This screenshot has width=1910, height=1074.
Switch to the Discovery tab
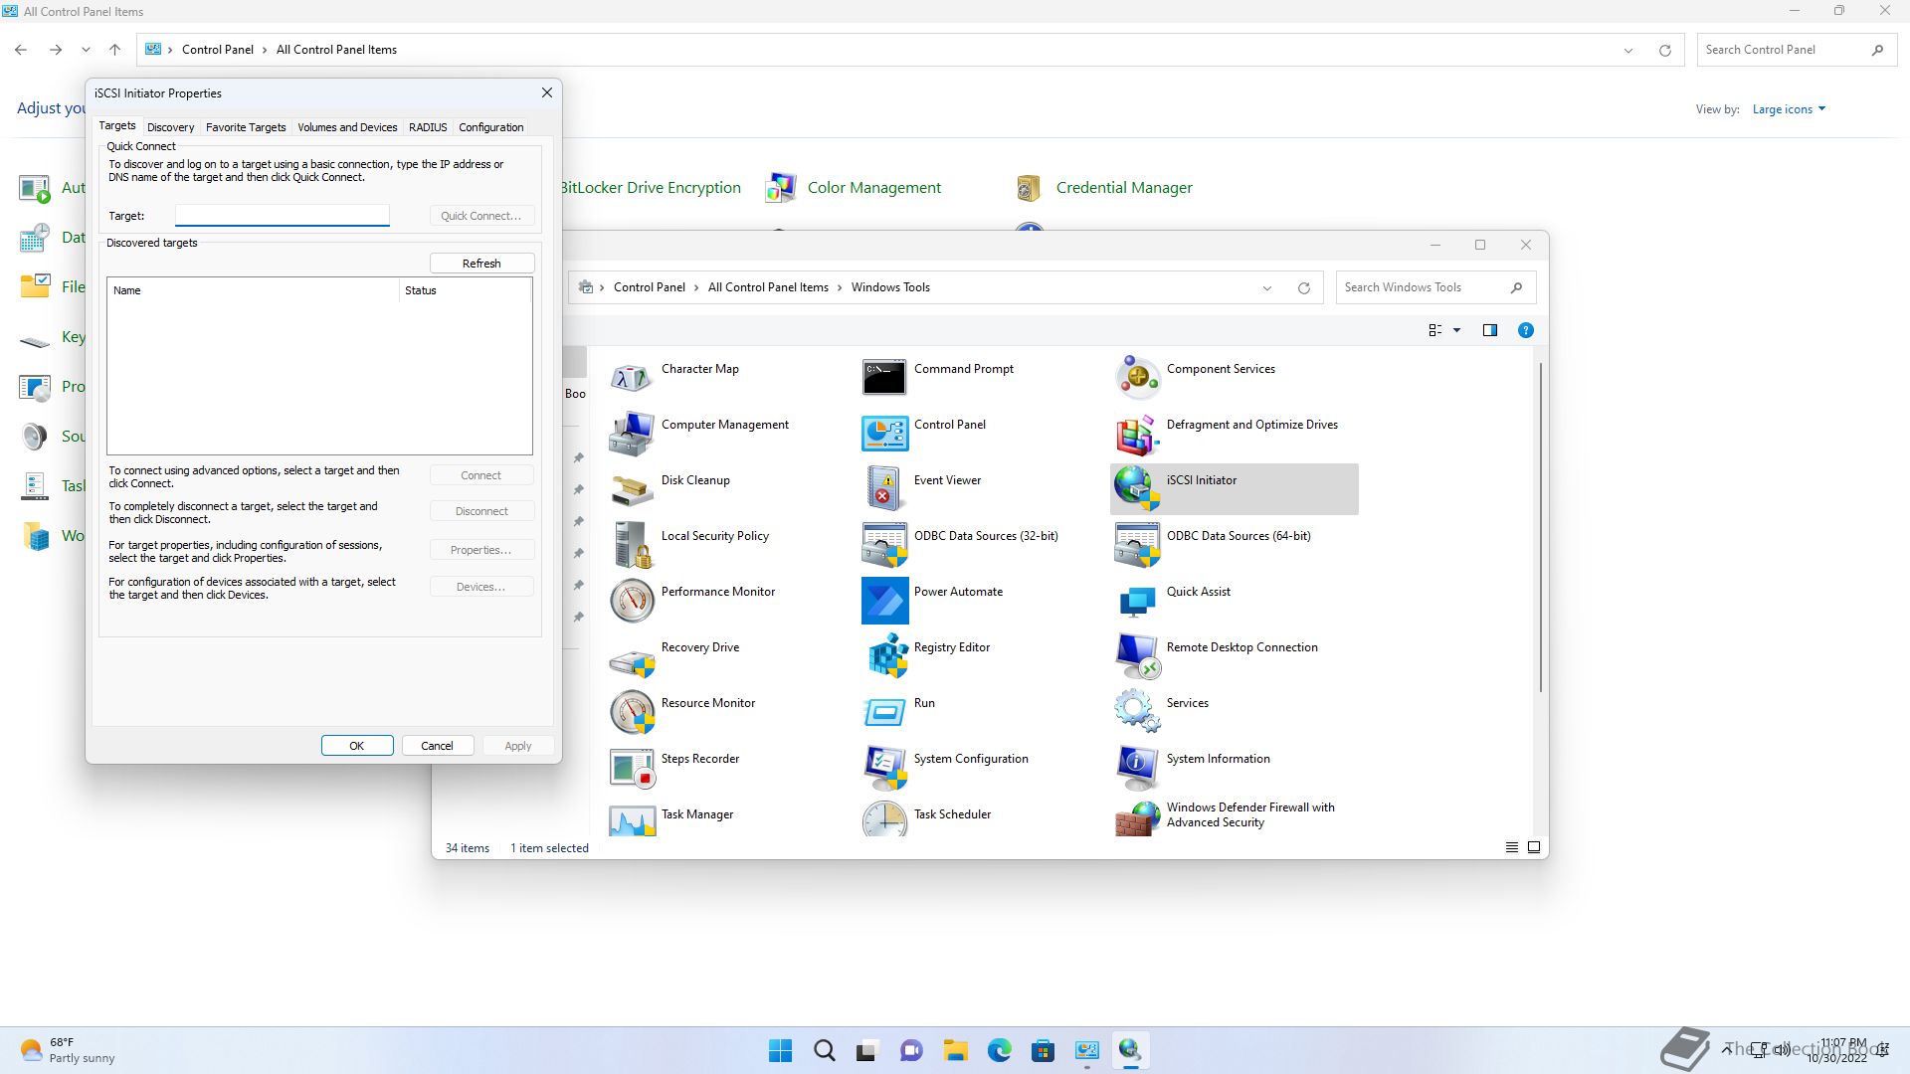[170, 127]
